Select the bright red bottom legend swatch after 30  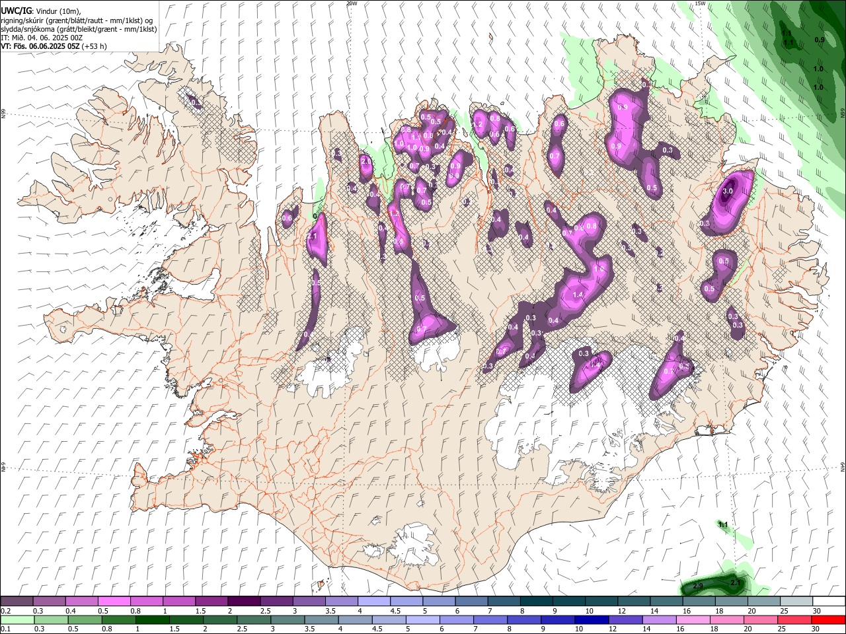click(x=827, y=620)
